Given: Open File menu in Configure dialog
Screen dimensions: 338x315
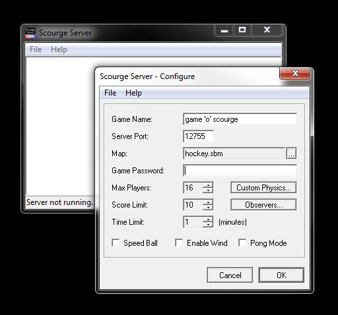Looking at the screenshot, I should pos(110,93).
